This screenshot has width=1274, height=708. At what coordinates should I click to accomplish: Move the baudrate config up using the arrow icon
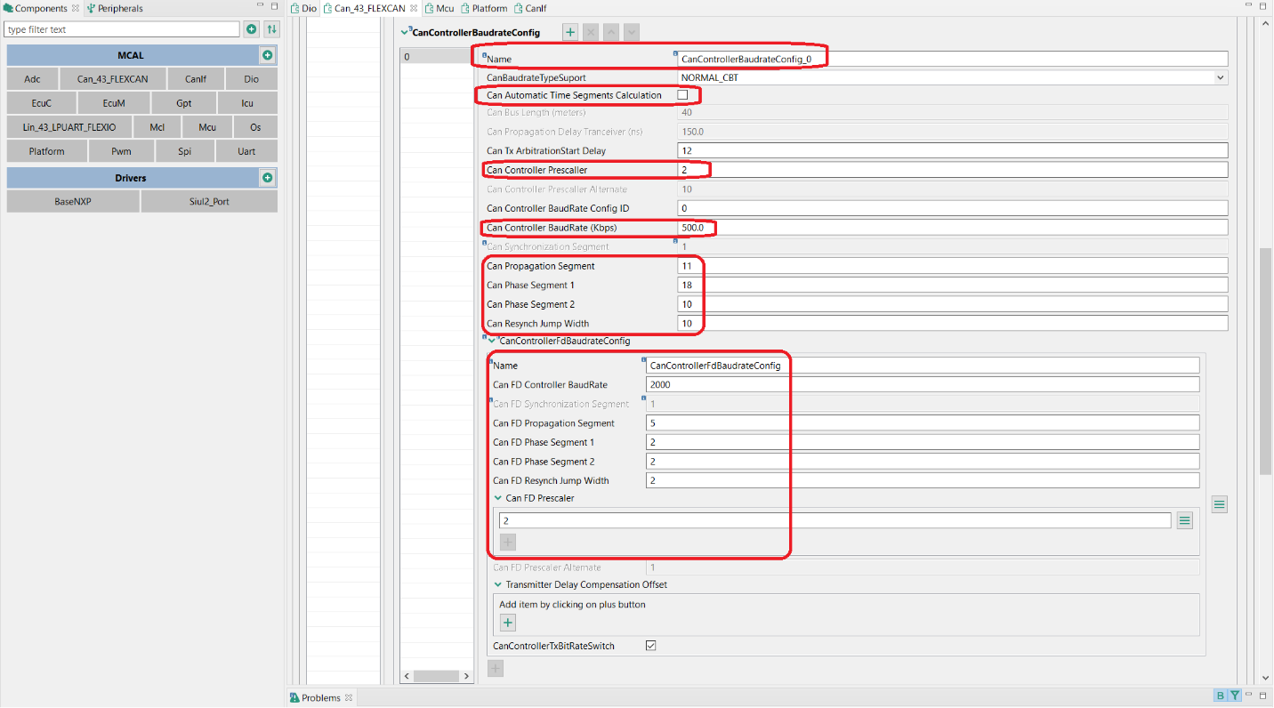(x=611, y=32)
